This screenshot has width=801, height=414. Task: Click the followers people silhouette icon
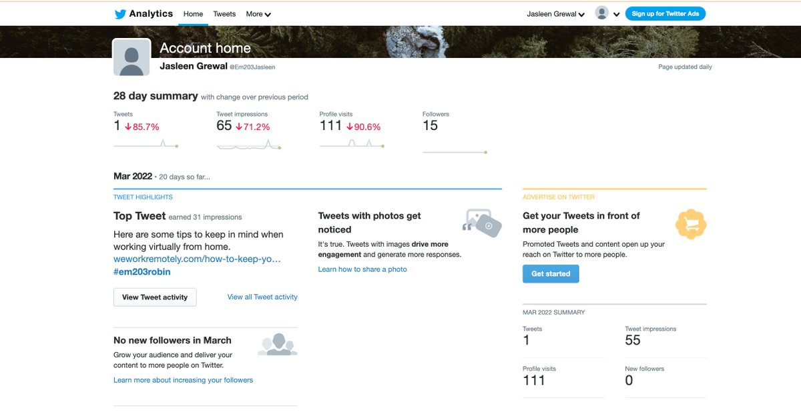point(278,344)
